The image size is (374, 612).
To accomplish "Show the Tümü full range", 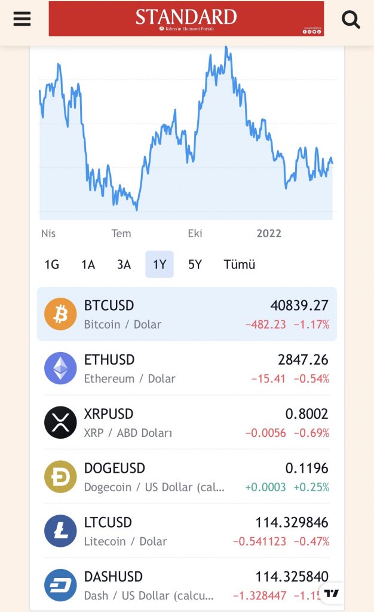I will (239, 264).
